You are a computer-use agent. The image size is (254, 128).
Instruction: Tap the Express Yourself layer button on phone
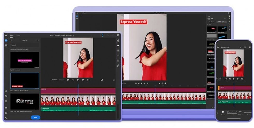coord(232,112)
